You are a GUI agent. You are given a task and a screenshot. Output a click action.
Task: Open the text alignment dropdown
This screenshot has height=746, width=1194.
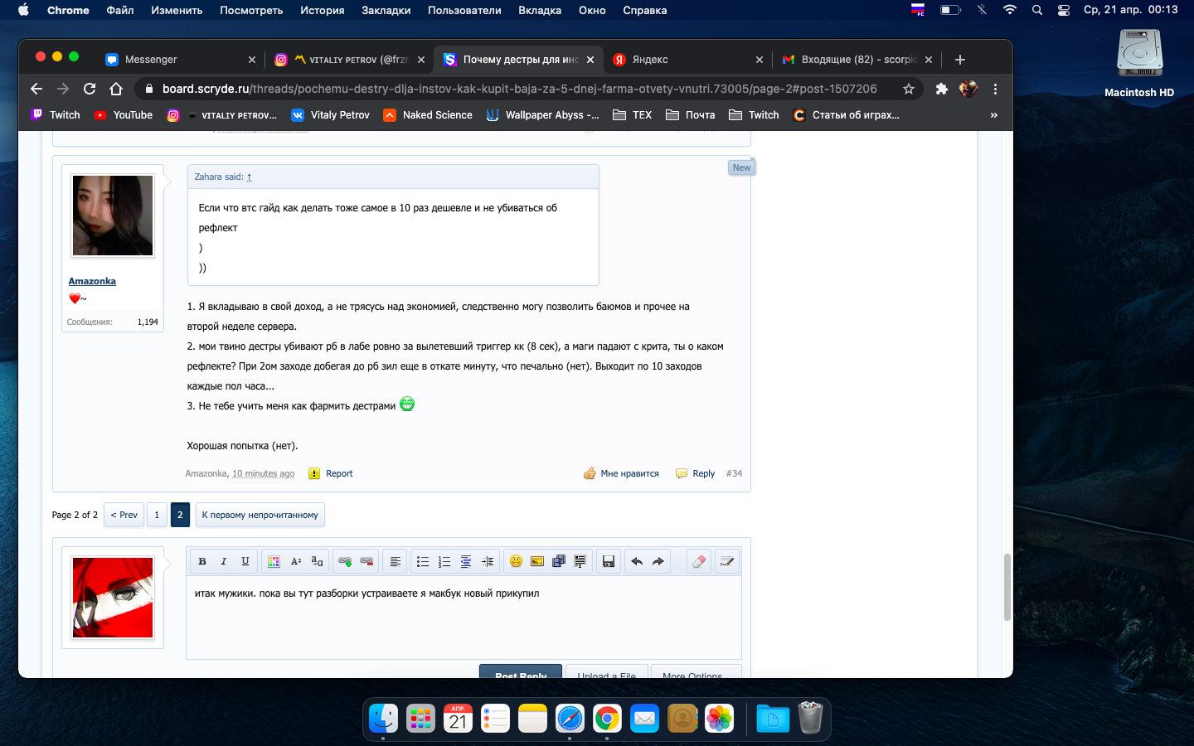[x=396, y=561]
